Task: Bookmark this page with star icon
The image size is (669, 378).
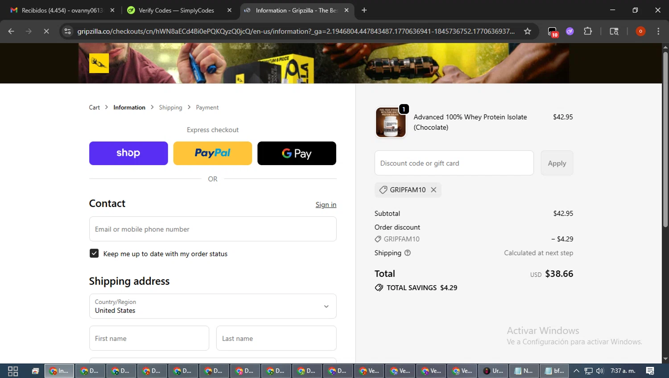Action: (528, 31)
